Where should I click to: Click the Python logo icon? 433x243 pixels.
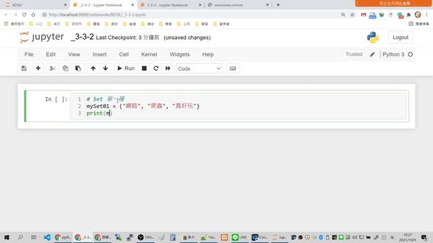(373, 38)
